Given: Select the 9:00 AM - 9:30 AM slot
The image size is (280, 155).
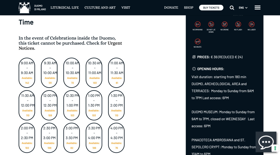Looking at the screenshot, I should tap(27, 73).
